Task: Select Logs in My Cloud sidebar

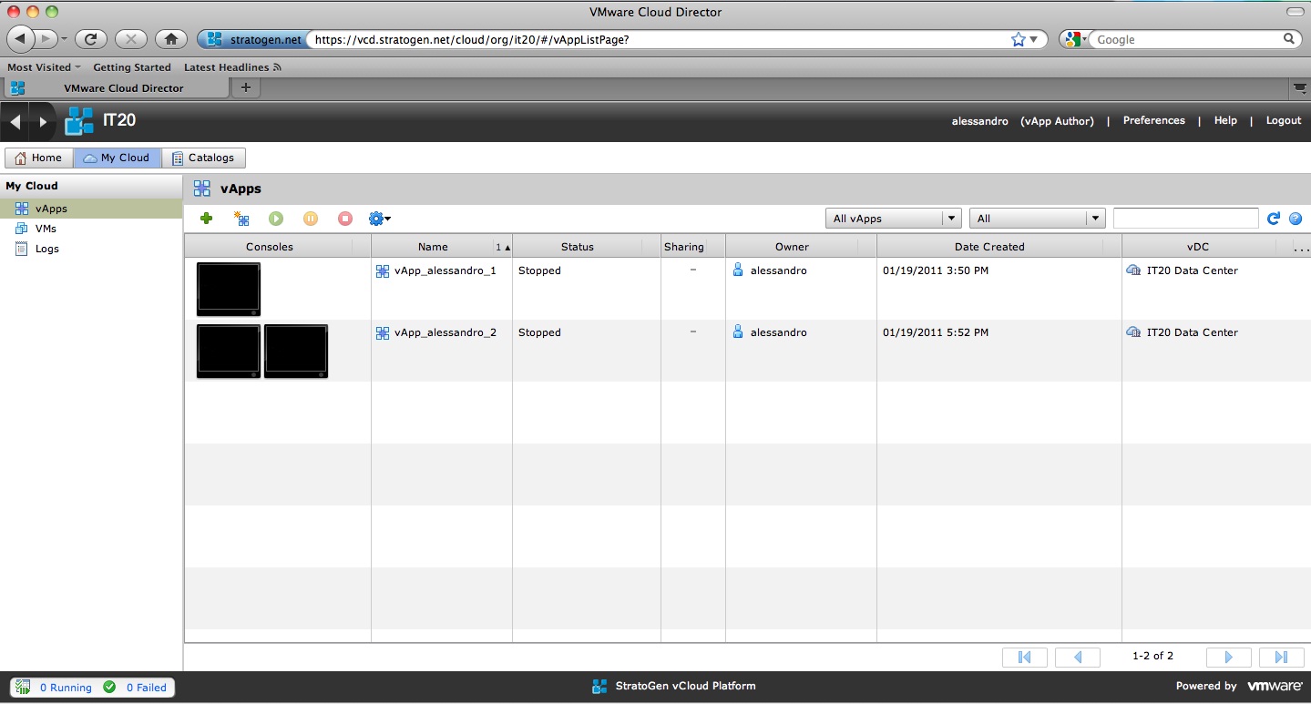Action: [46, 249]
